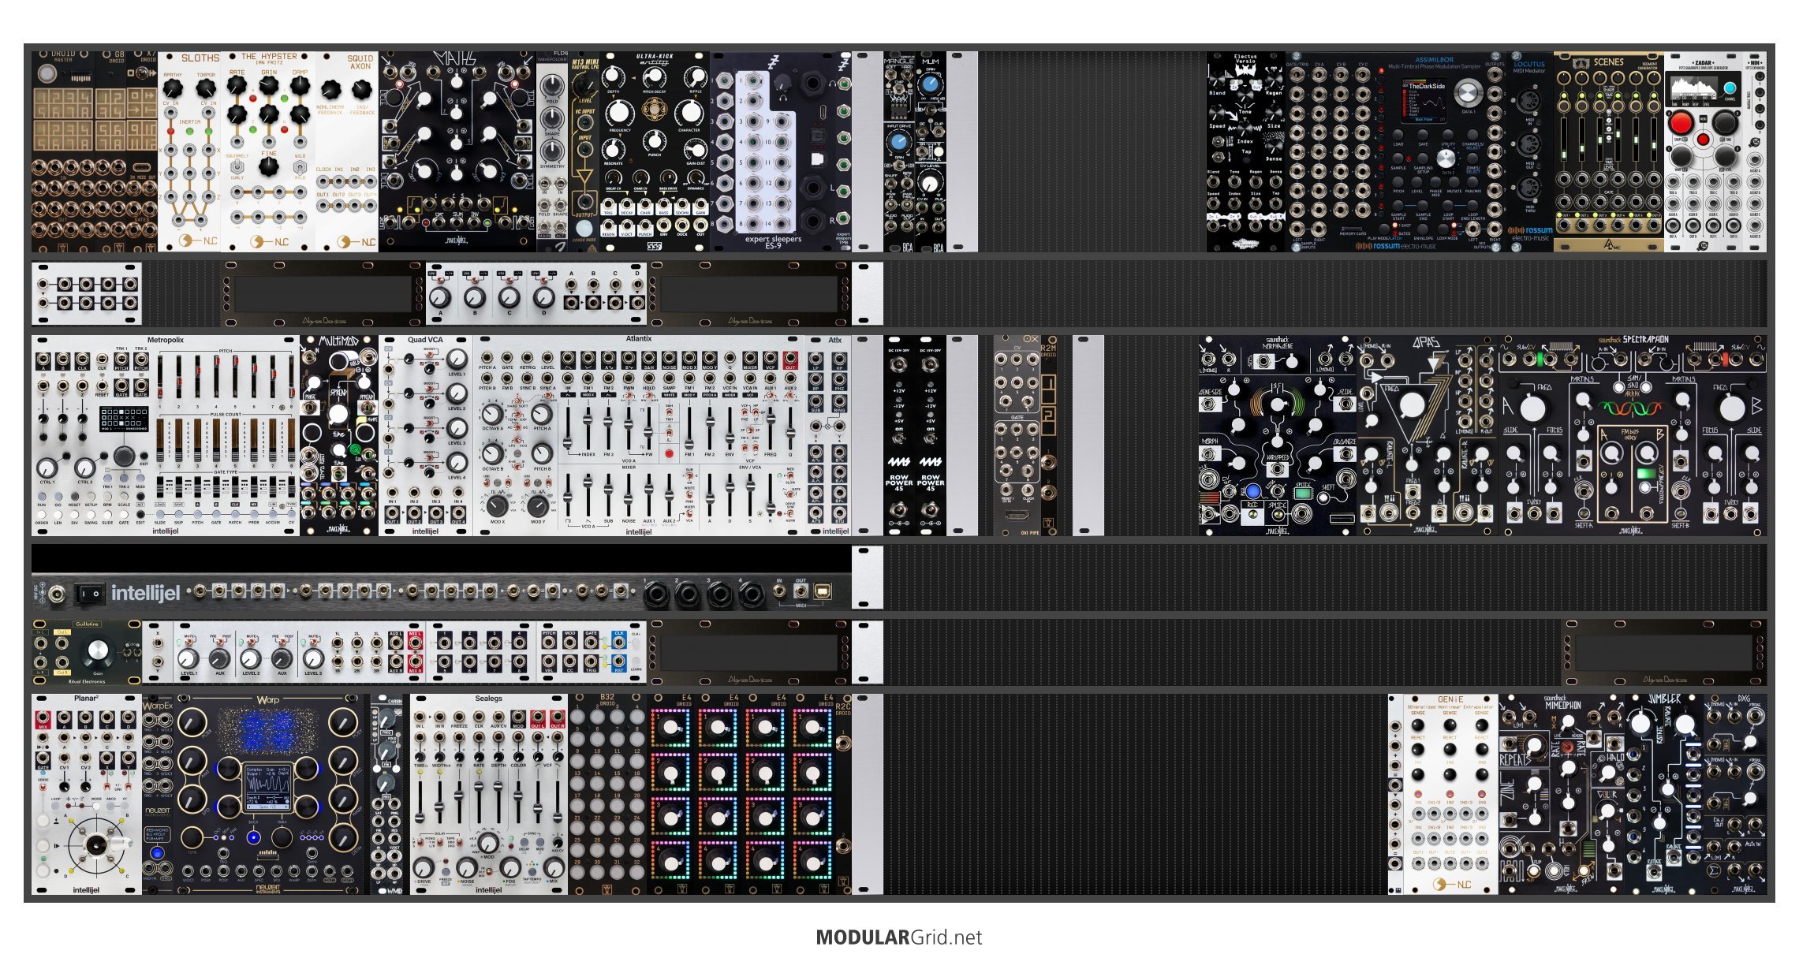The image size is (1799, 954).
Task: Click the Warp module's center display
Action: click(x=267, y=787)
